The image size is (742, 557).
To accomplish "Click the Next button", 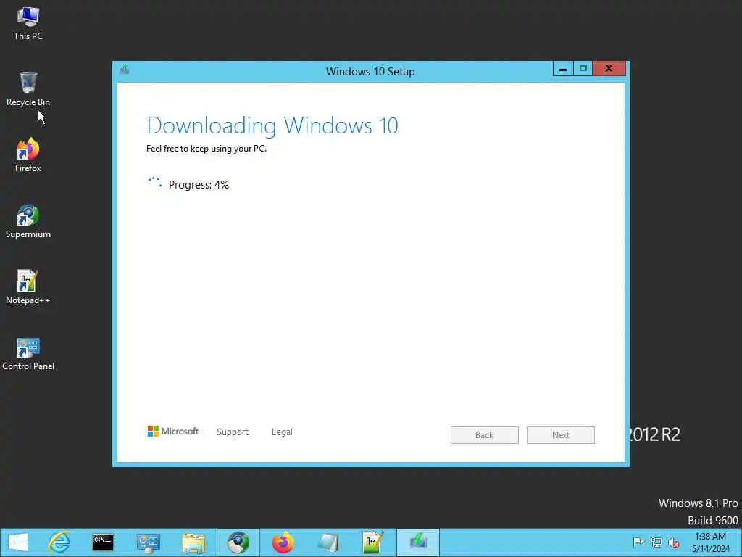I will point(561,435).
